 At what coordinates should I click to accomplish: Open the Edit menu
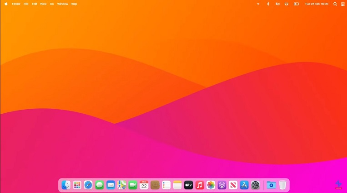click(x=34, y=4)
